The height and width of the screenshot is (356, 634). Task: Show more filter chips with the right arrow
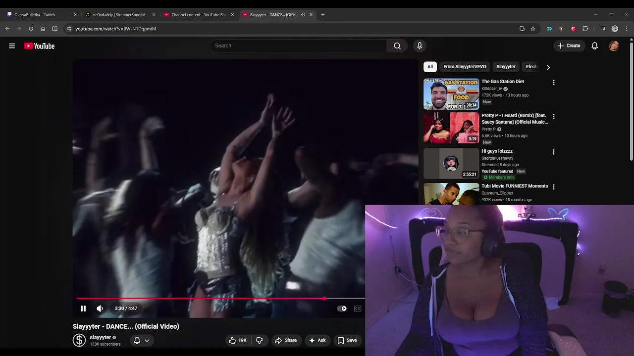pos(548,67)
